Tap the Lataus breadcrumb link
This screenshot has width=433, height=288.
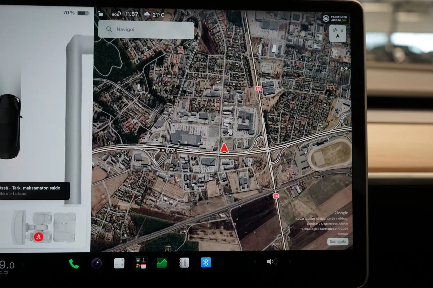point(20,194)
